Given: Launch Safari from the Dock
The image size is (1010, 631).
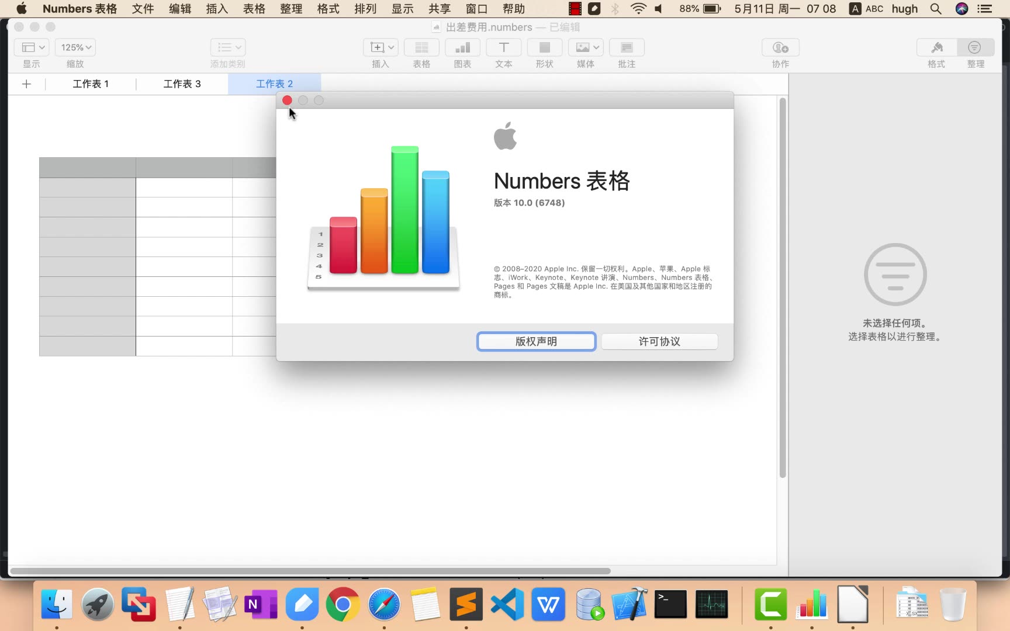Looking at the screenshot, I should click(x=384, y=604).
